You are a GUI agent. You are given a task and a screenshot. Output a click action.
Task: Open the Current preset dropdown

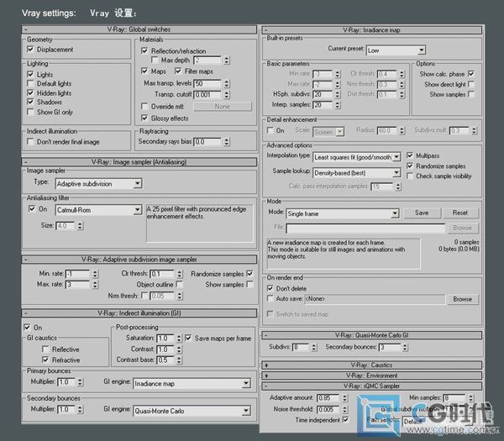tap(422, 50)
